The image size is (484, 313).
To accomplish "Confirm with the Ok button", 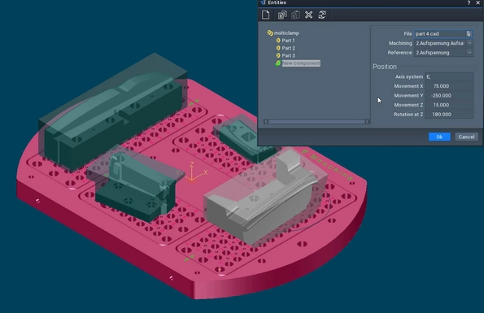I will 439,137.
